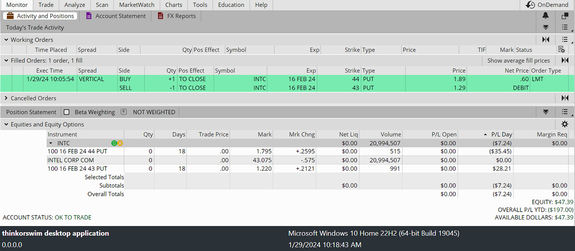Click the FX Reports icon

click(160, 16)
